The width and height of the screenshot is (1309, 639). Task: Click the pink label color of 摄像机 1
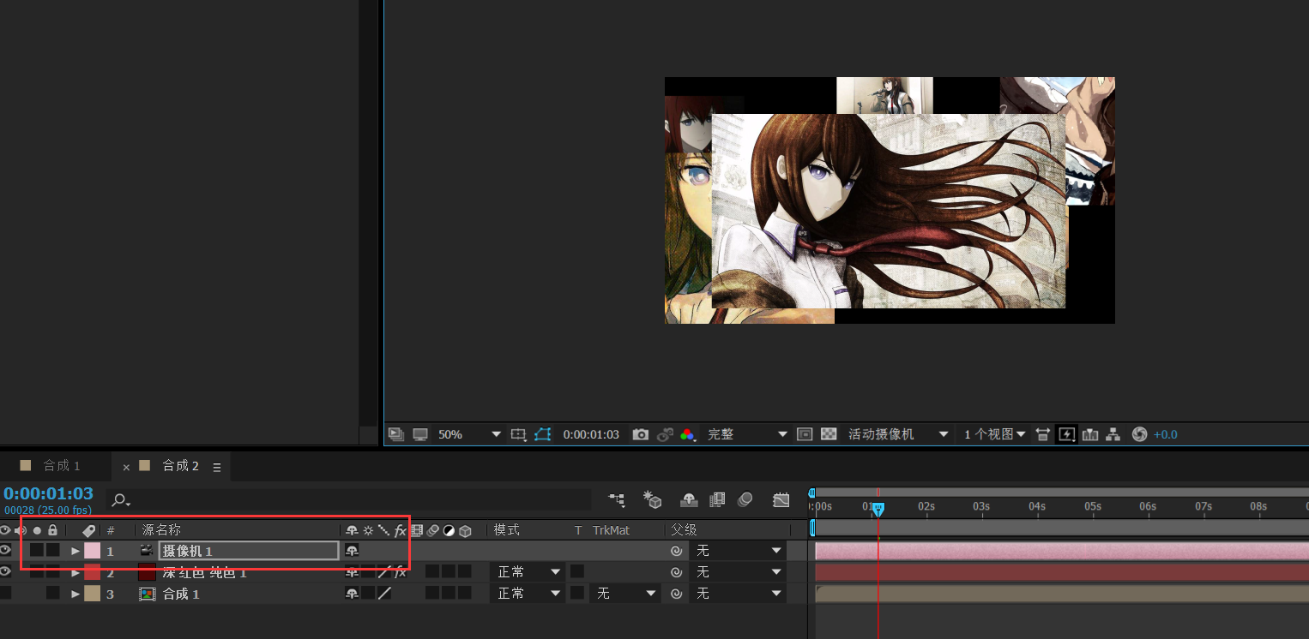[x=92, y=551]
